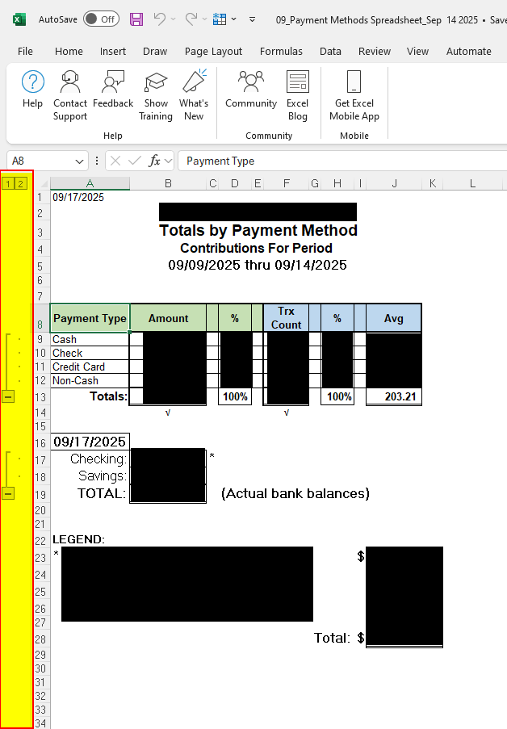This screenshot has width=507, height=729.
Task: Switch to the Insert ribbon tab
Action: coord(113,51)
